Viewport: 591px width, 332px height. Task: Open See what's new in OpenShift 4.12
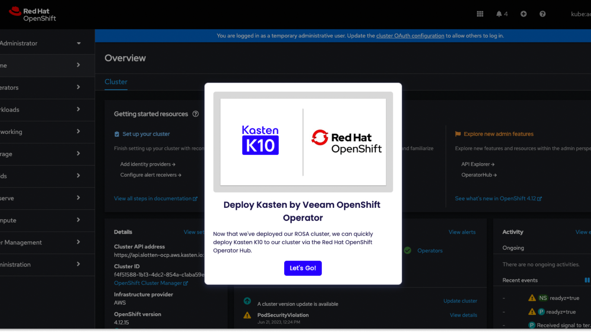pos(498,199)
